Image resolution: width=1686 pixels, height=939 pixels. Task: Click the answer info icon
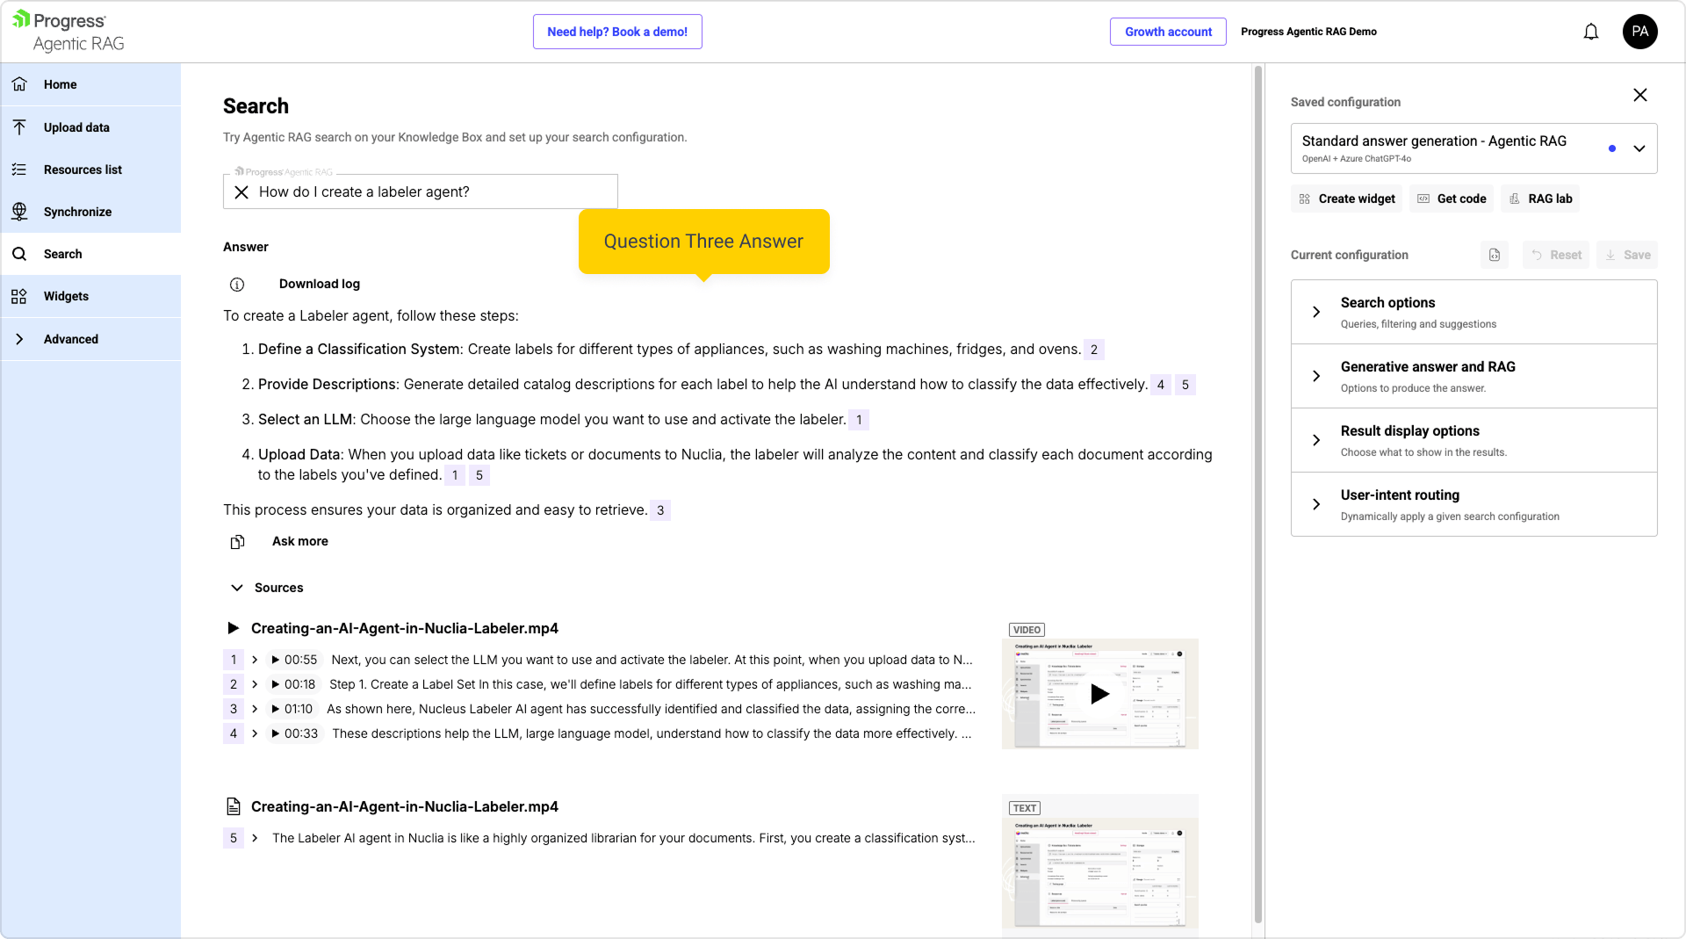(x=237, y=285)
